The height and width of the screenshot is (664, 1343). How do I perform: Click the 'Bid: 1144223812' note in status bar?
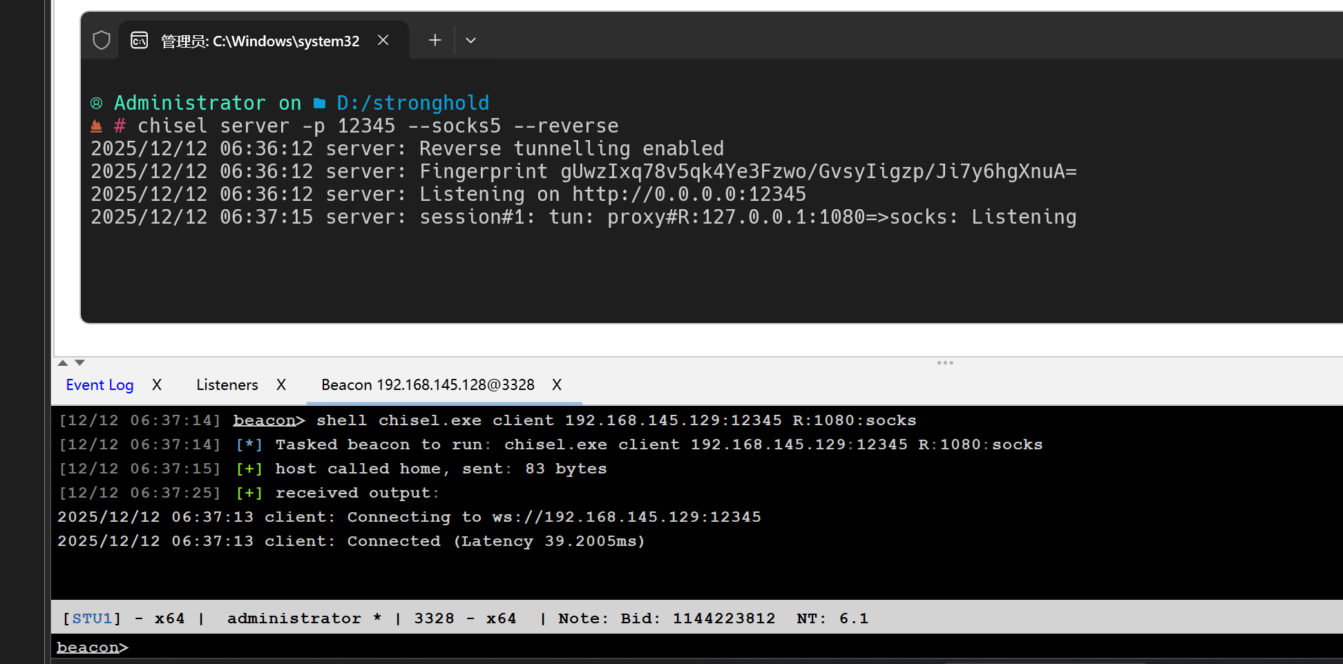click(x=698, y=618)
